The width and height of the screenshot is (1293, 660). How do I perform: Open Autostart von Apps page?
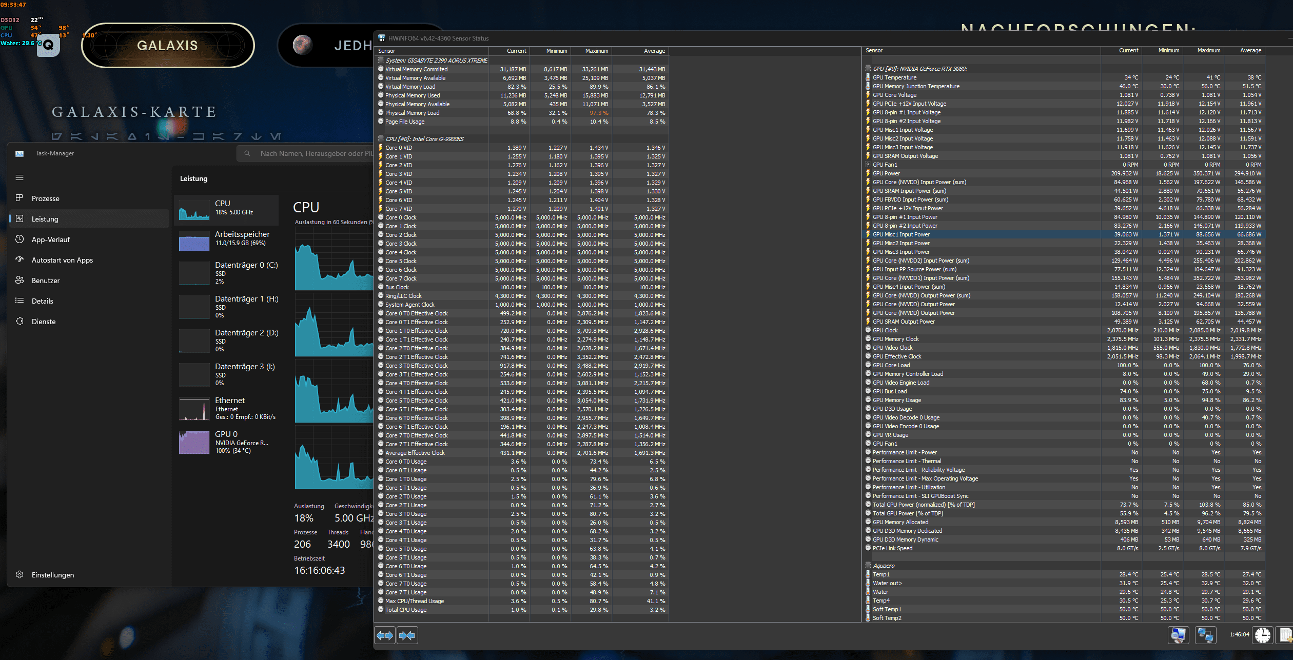tap(89, 260)
